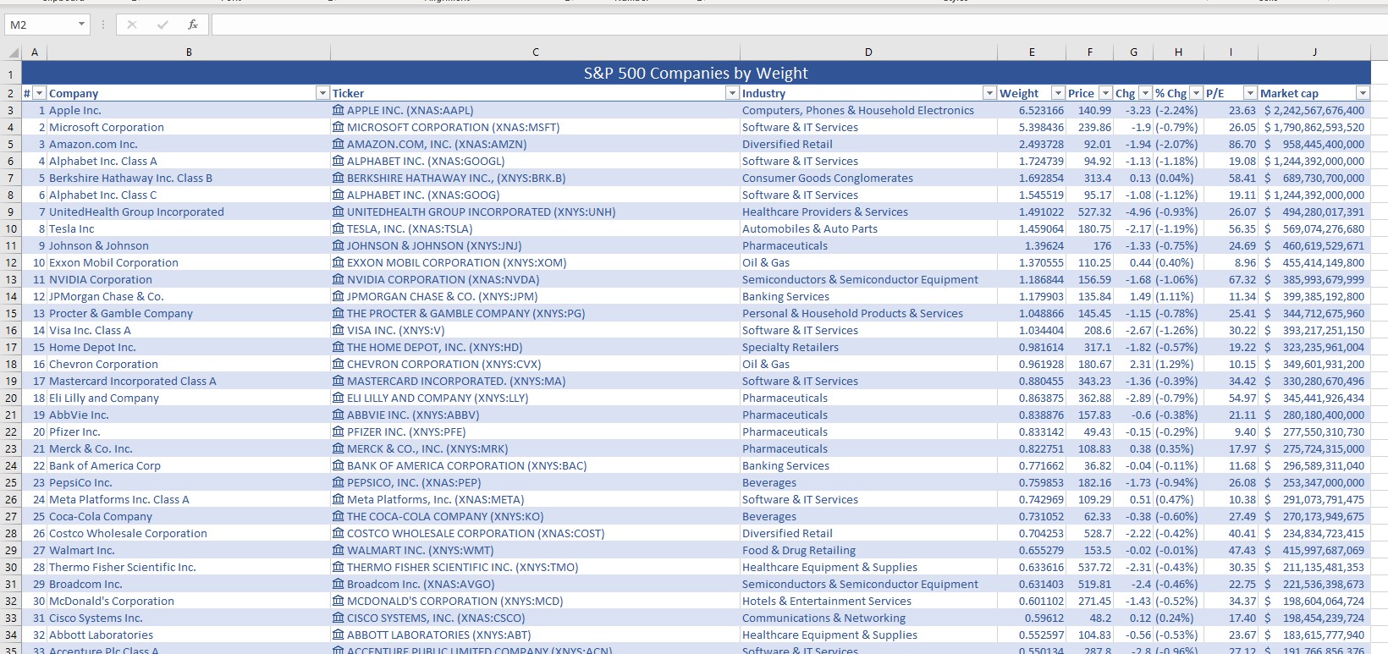Click the stock icon beside COSTCO WHOLESALE CORPORATION
Viewport: 1388px width, 654px height.
(x=339, y=533)
